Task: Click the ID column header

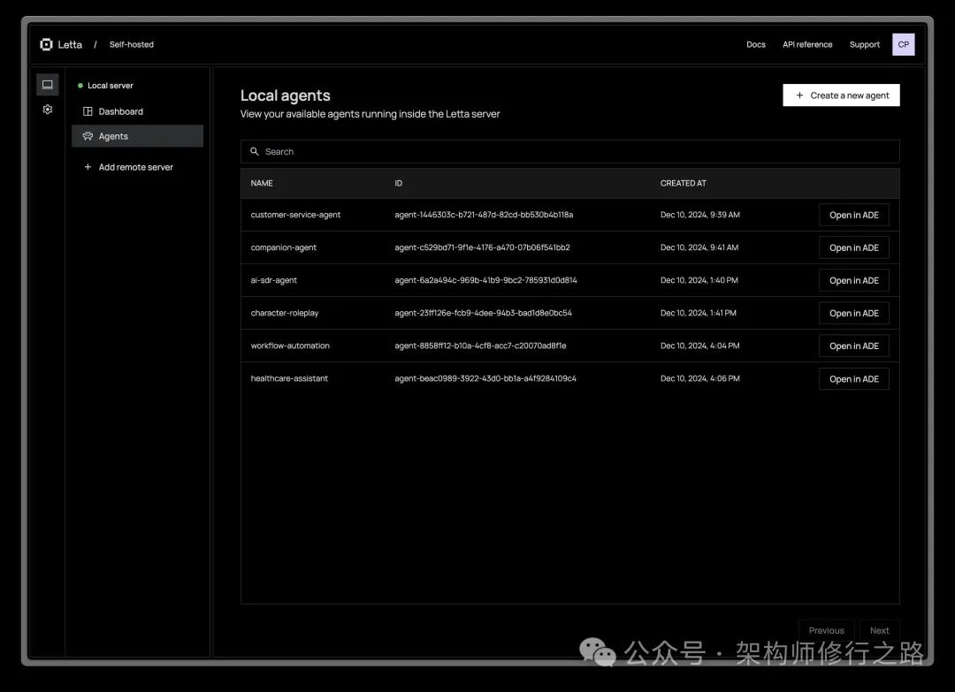Action: pyautogui.click(x=398, y=183)
